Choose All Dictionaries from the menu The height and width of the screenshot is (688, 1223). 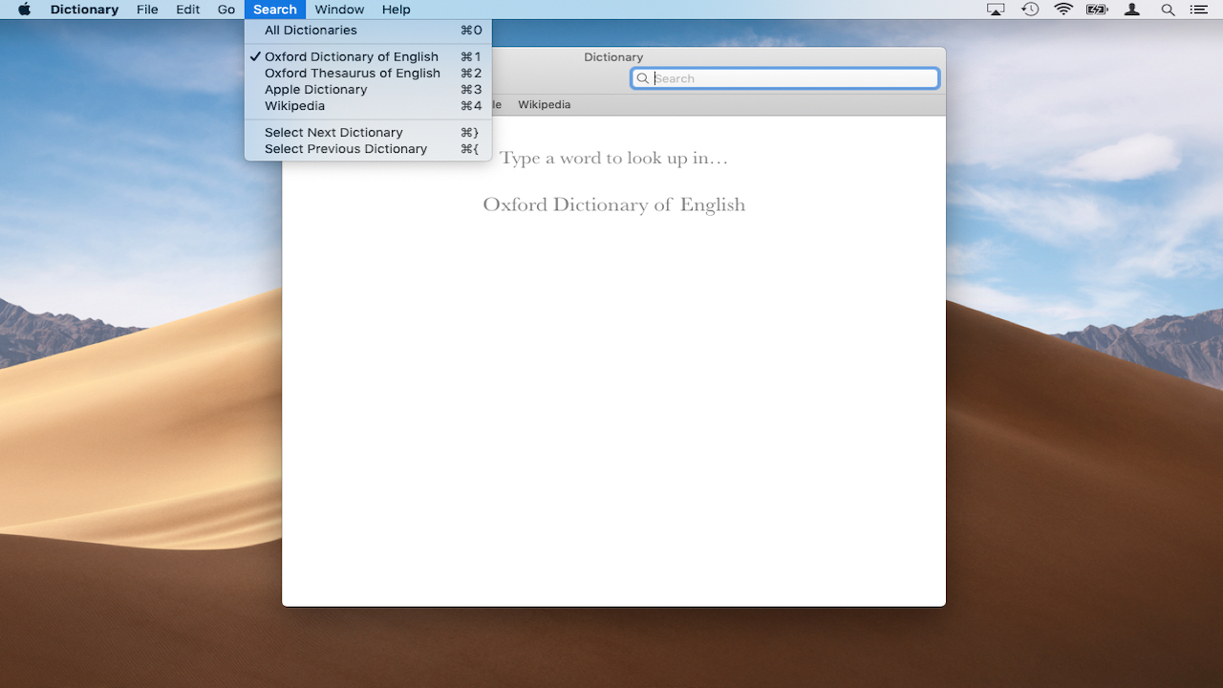(x=368, y=31)
